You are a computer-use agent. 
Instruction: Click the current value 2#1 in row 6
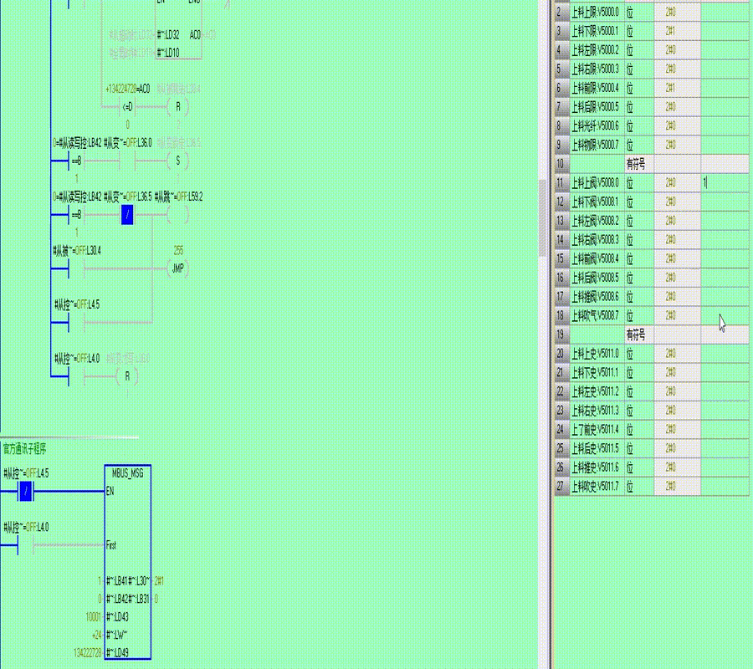(x=677, y=88)
